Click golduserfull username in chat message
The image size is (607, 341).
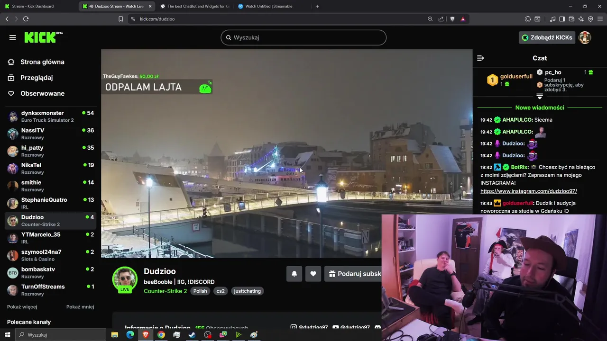[x=518, y=203]
